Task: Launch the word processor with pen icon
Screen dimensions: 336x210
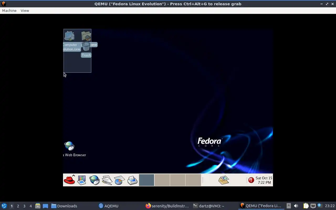Action: (x=107, y=180)
